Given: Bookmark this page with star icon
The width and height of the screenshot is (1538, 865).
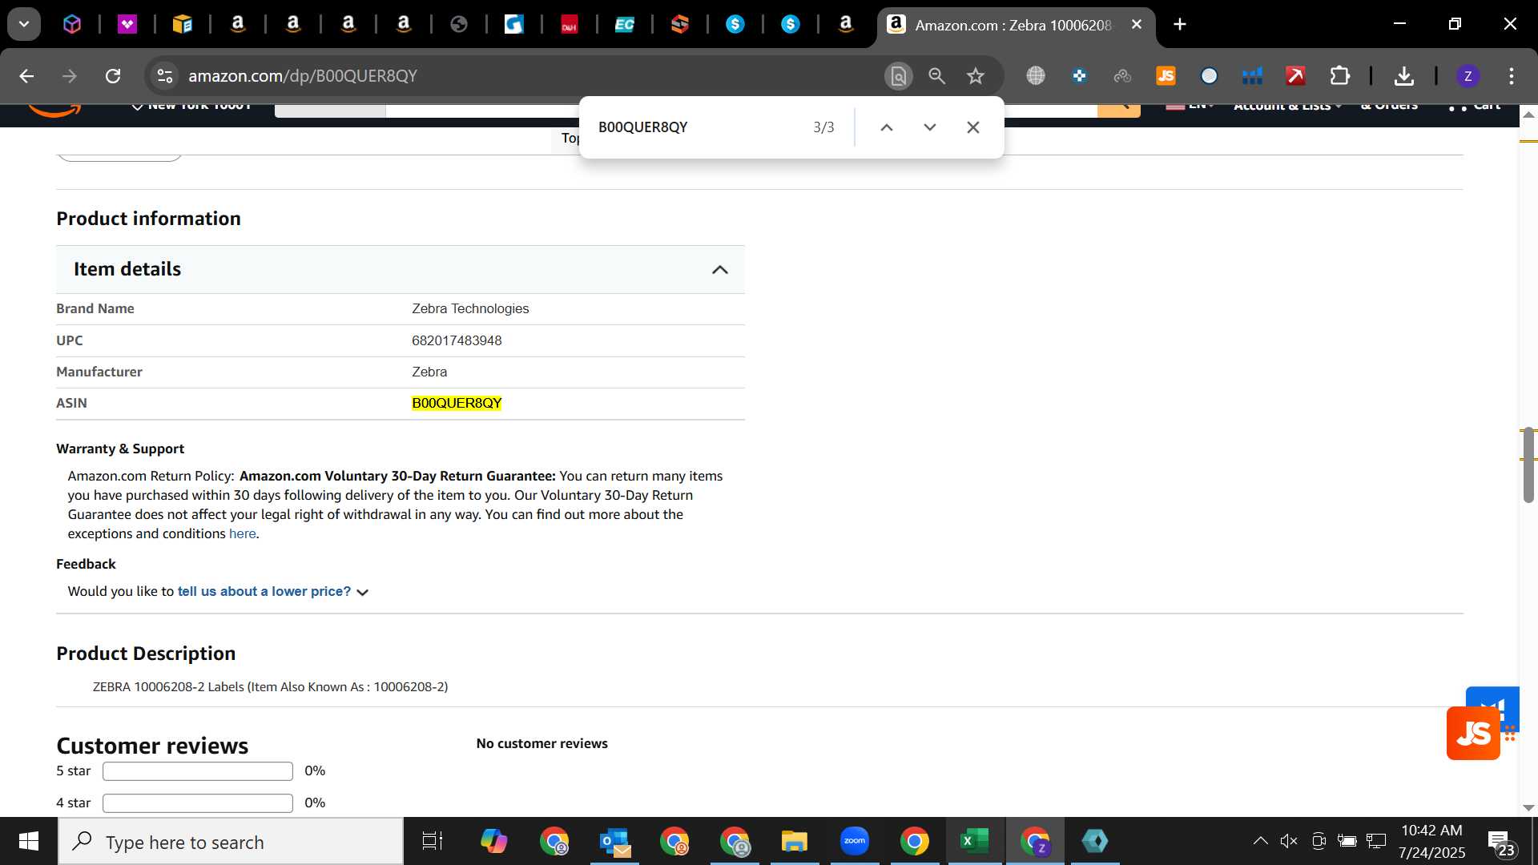Looking at the screenshot, I should point(975,76).
